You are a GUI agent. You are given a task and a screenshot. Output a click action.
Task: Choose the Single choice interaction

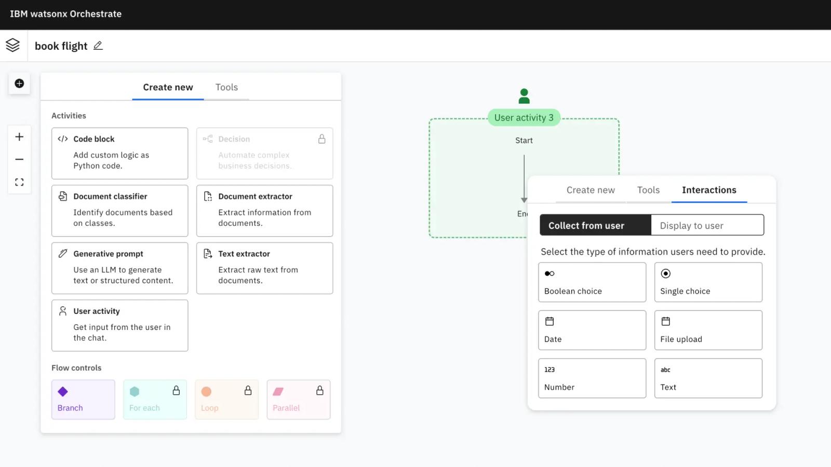click(708, 282)
